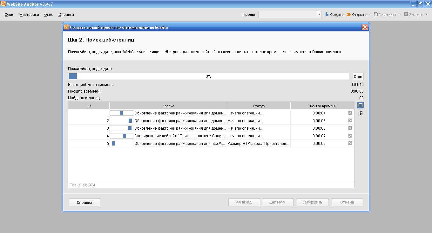The image size is (432, 233).
Task: Sort by Прошло времени column header
Action: [322, 106]
